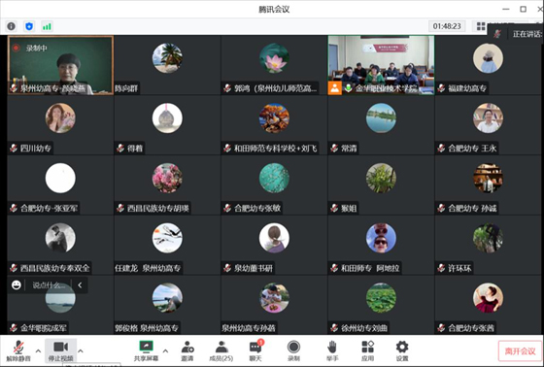Raise hand icon
This screenshot has width=544, height=367.
click(x=332, y=350)
